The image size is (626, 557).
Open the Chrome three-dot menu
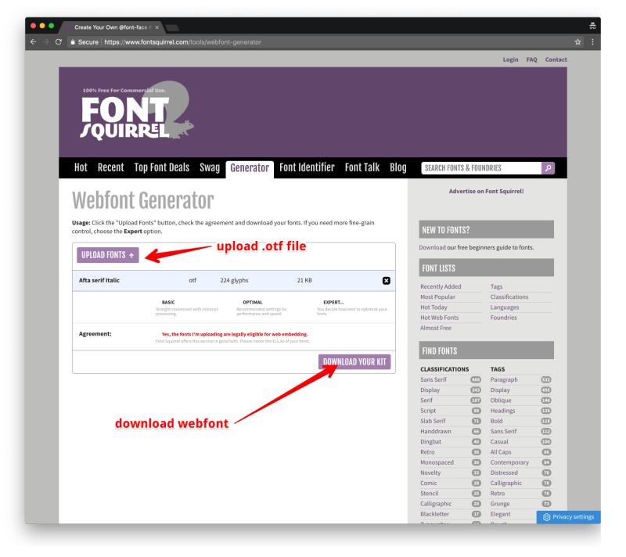(x=592, y=42)
